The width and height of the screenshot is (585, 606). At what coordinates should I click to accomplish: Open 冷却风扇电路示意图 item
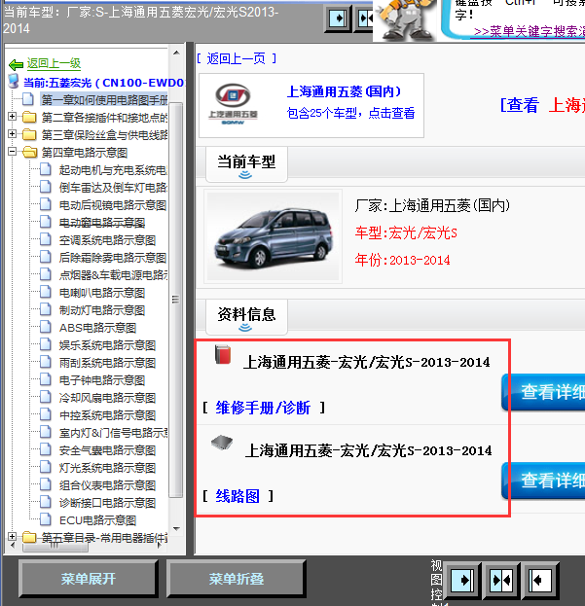107,398
